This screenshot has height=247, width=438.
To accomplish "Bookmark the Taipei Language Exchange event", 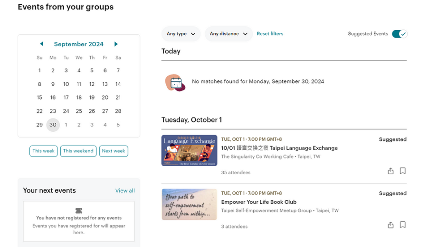I will click(x=402, y=171).
